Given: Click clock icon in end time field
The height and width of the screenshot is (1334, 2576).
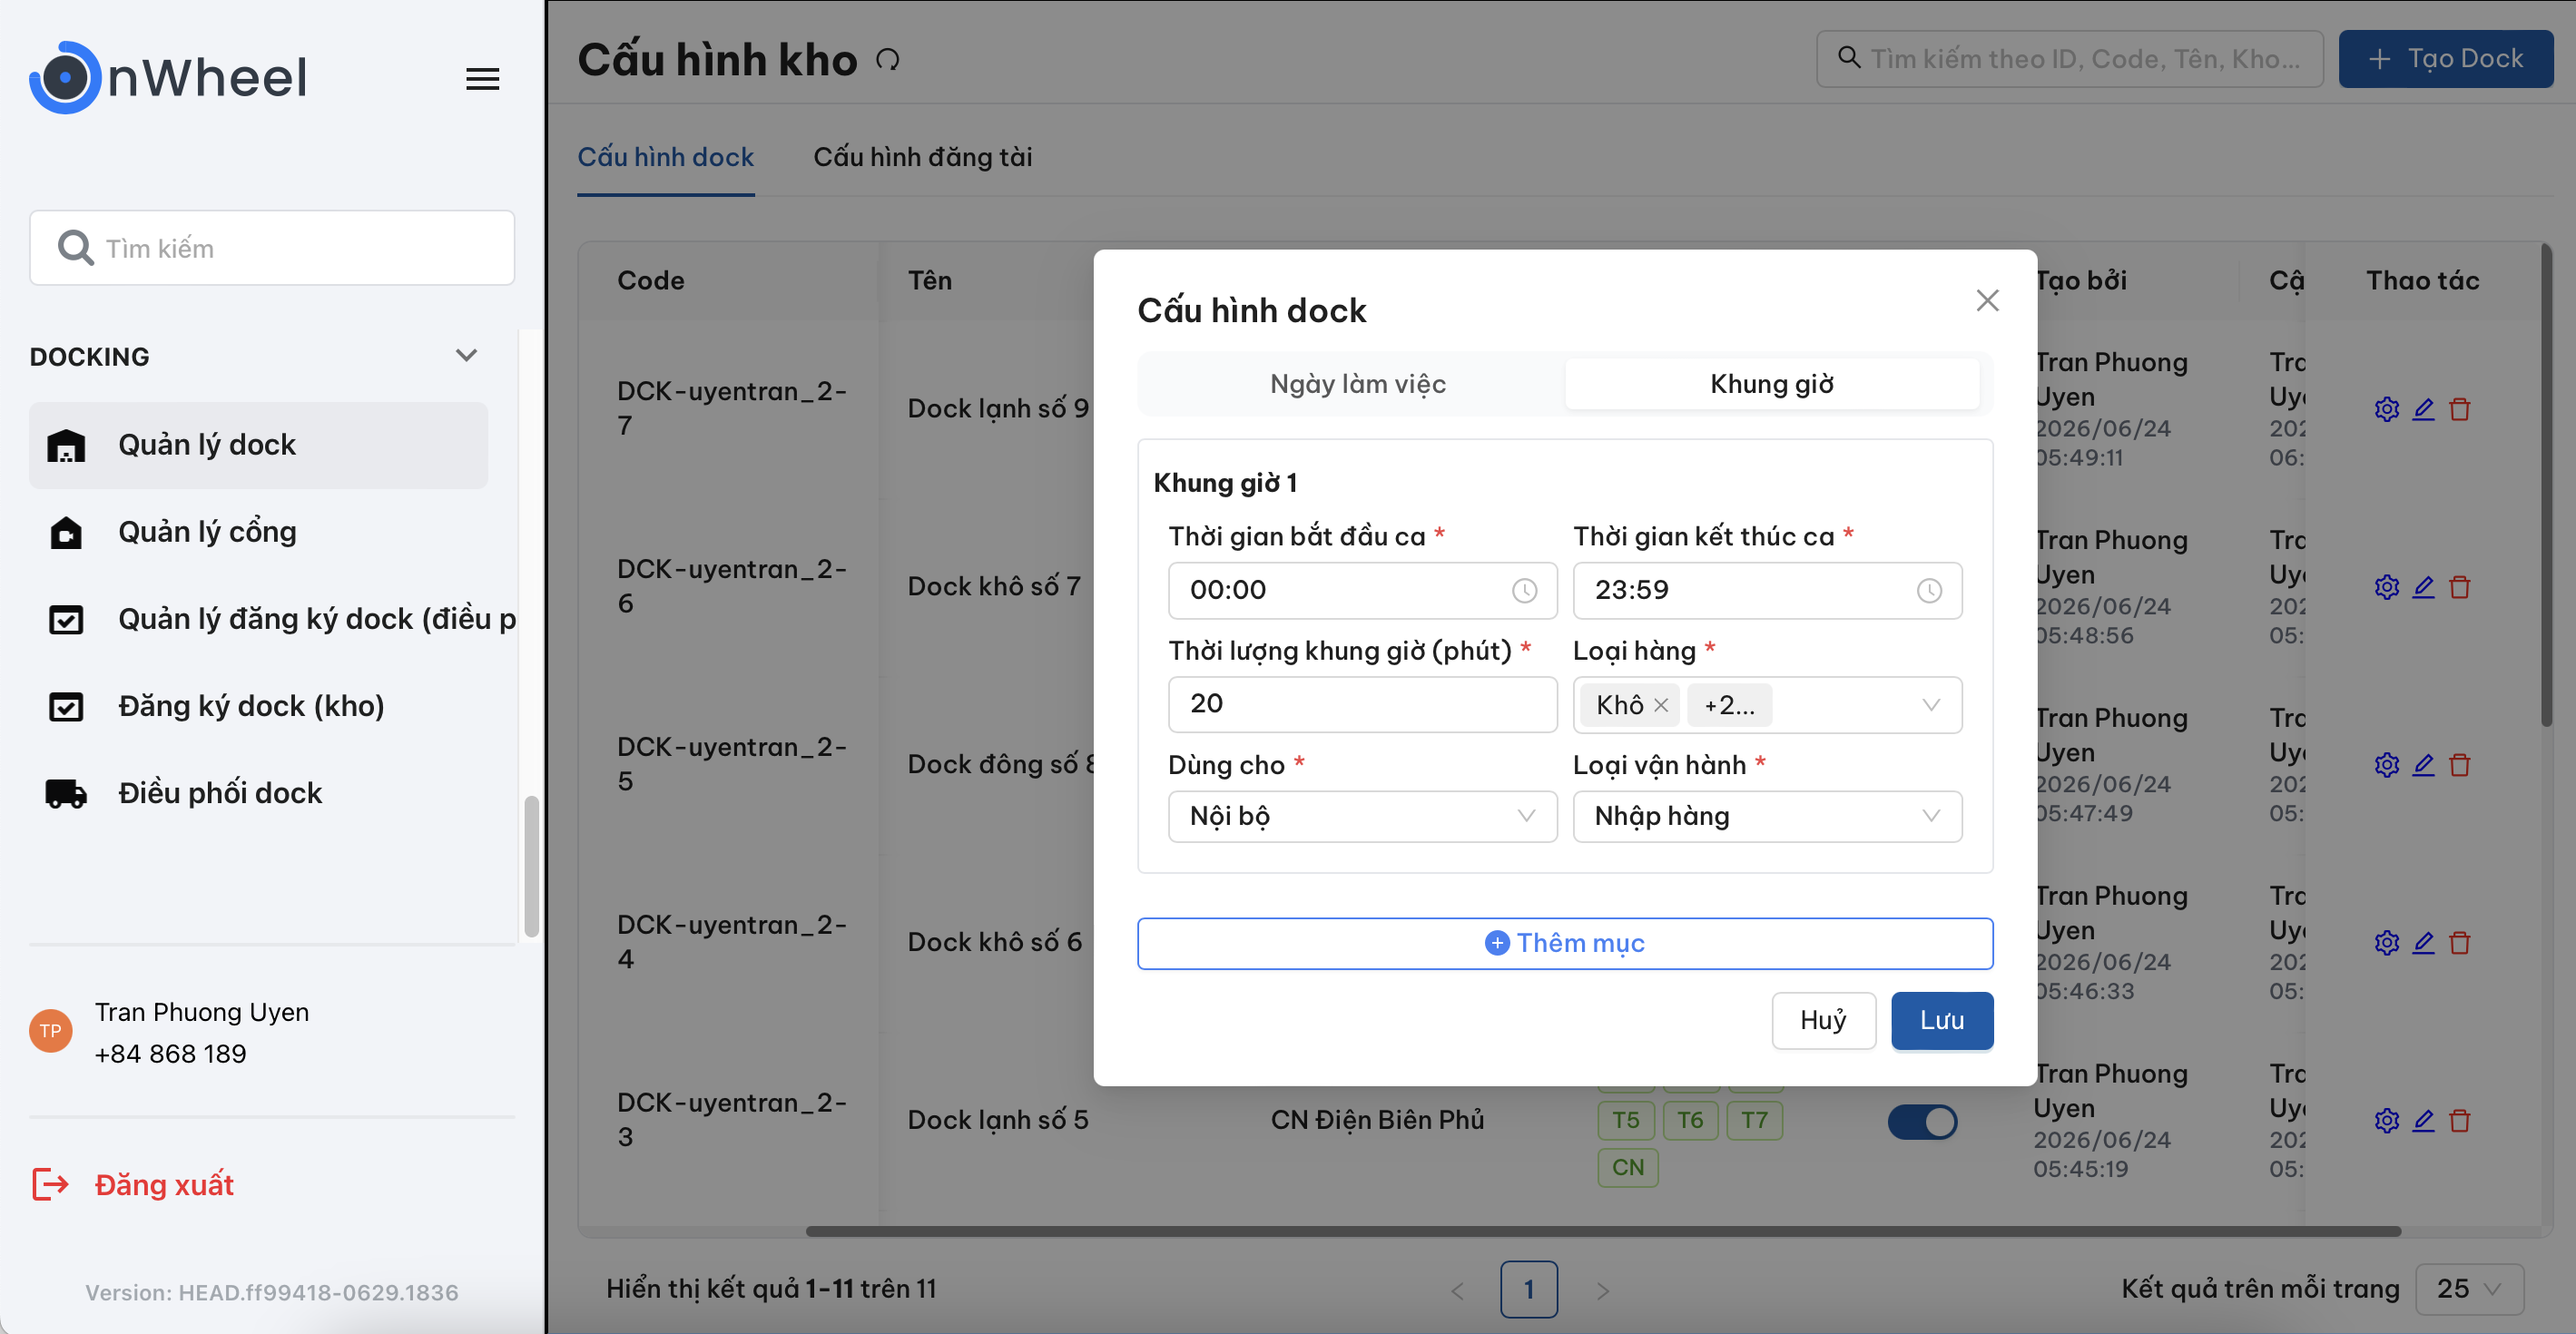Looking at the screenshot, I should (x=1929, y=591).
